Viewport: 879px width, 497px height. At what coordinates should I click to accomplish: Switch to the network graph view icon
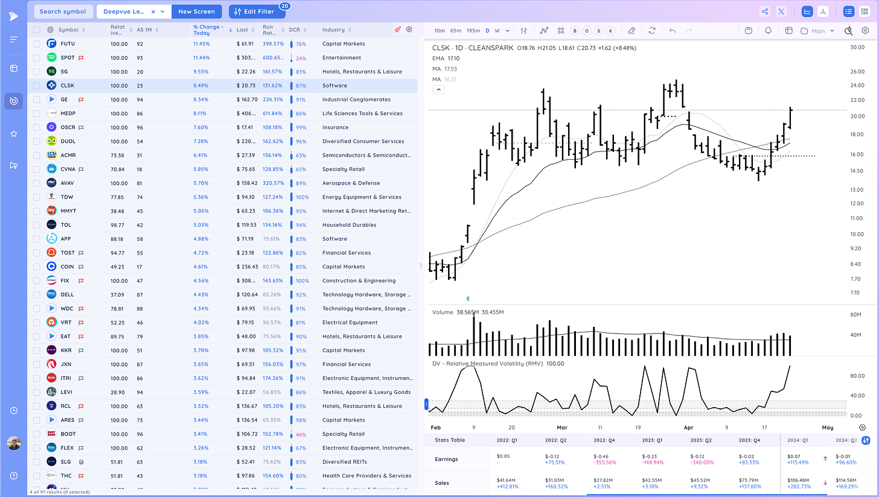coord(823,11)
